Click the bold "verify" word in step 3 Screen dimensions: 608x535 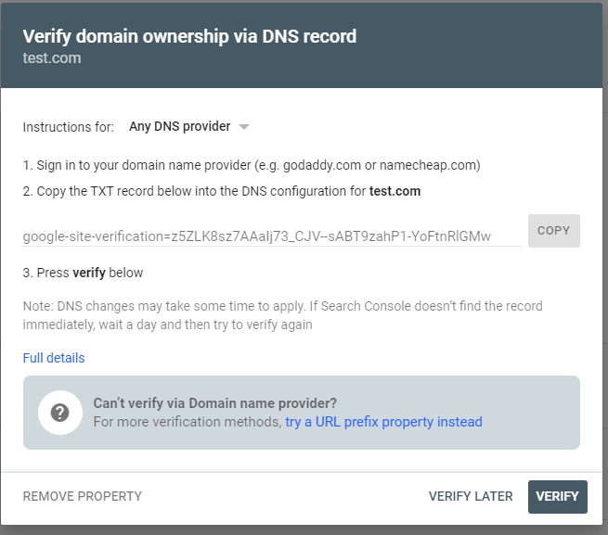89,273
